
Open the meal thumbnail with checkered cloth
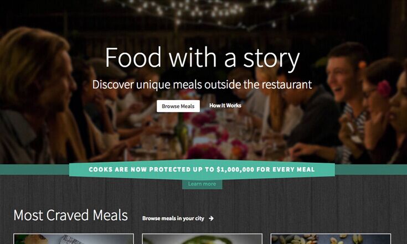(x=74, y=239)
